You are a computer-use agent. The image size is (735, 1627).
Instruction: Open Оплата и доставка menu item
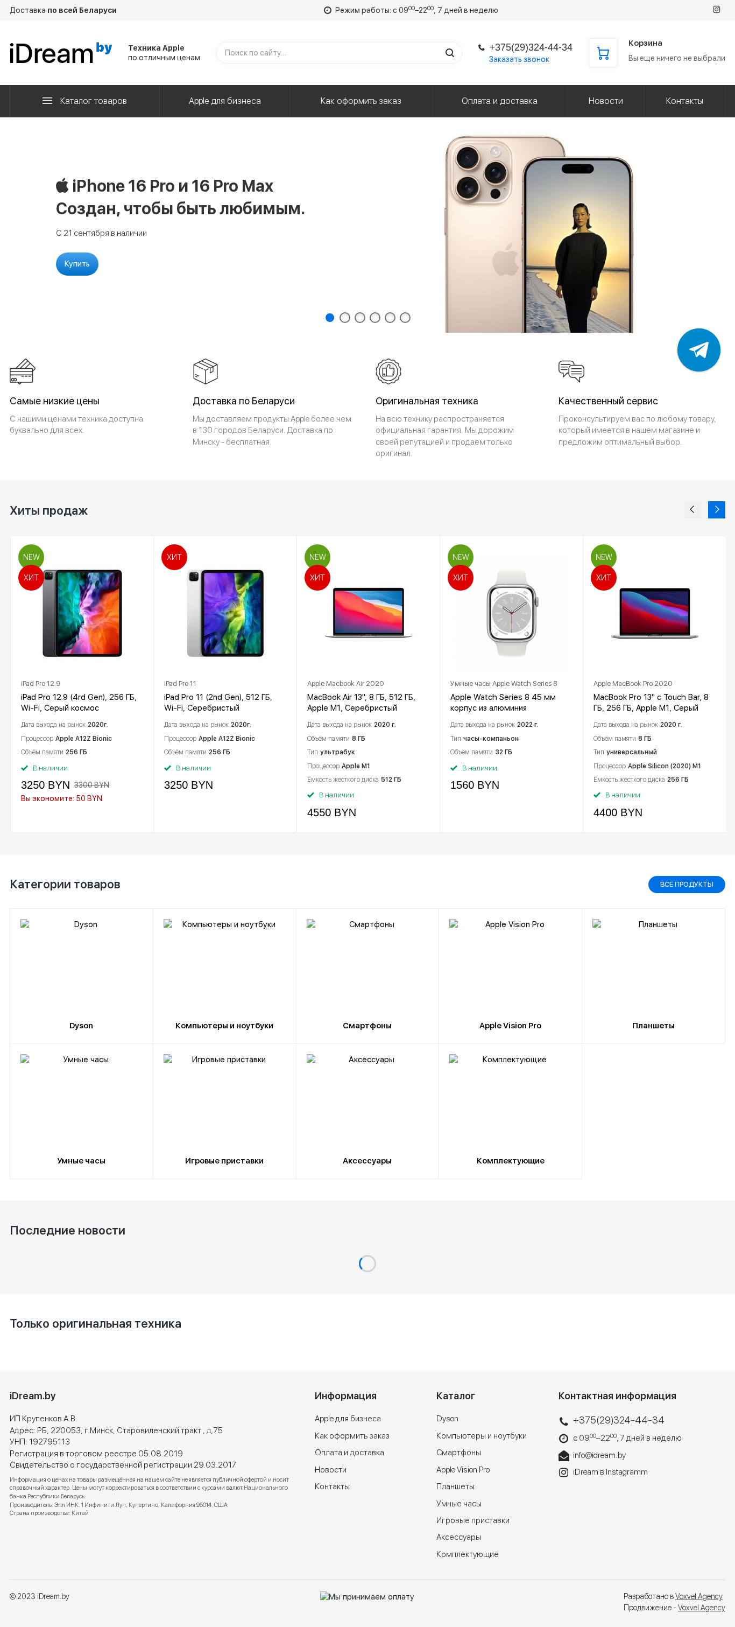pos(499,101)
